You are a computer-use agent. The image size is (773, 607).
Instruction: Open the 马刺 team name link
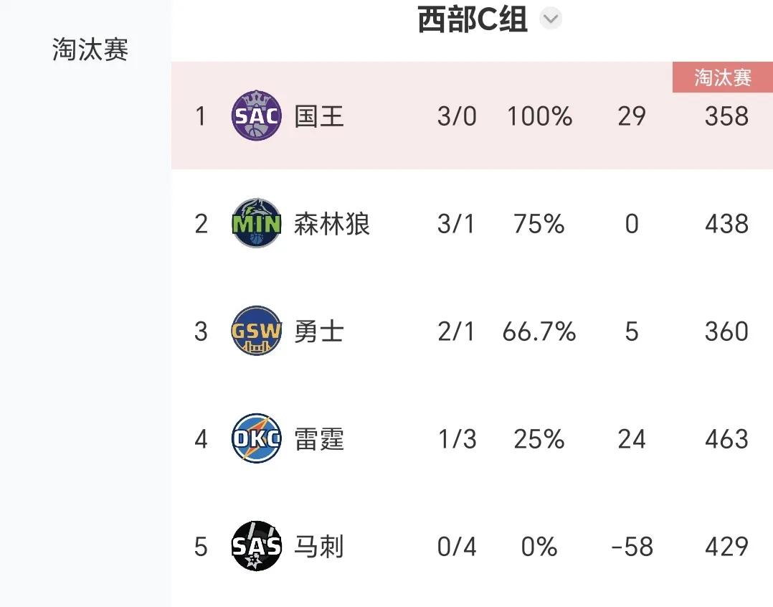(x=319, y=546)
